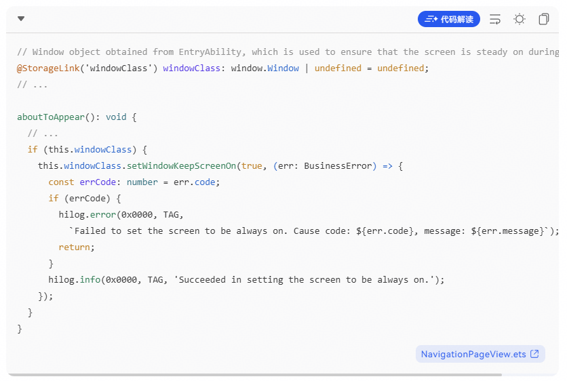Open the 代码解读 code explanation button
The image size is (567, 381).
pos(449,19)
